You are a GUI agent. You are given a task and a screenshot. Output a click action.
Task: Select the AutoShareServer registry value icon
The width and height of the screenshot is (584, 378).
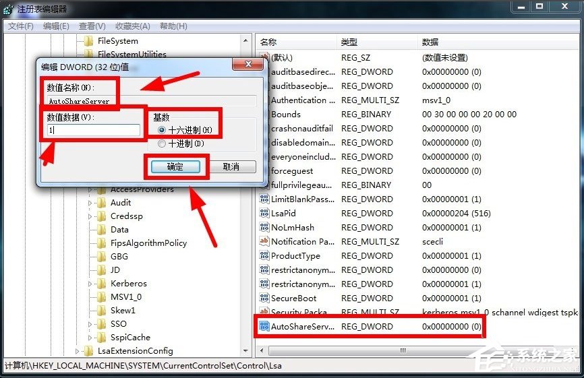click(x=264, y=327)
